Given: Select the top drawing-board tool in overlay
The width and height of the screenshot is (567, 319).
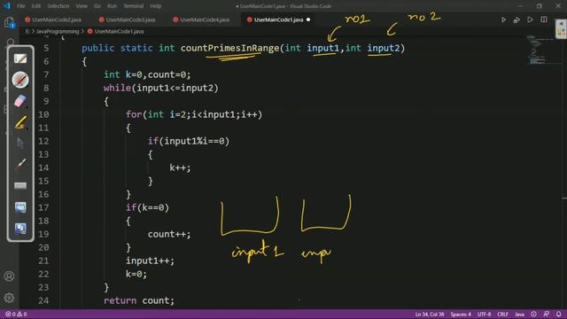Looking at the screenshot, I should click(20, 58).
